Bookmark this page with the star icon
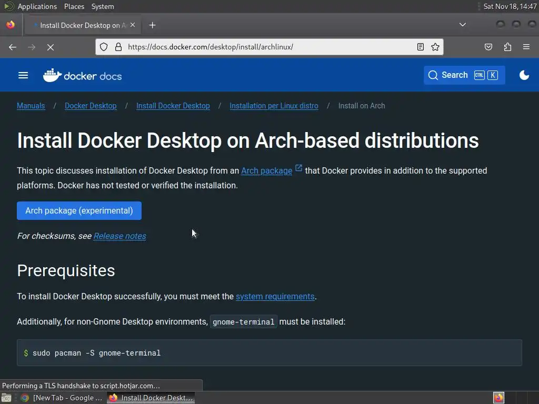This screenshot has width=539, height=404. (x=435, y=47)
